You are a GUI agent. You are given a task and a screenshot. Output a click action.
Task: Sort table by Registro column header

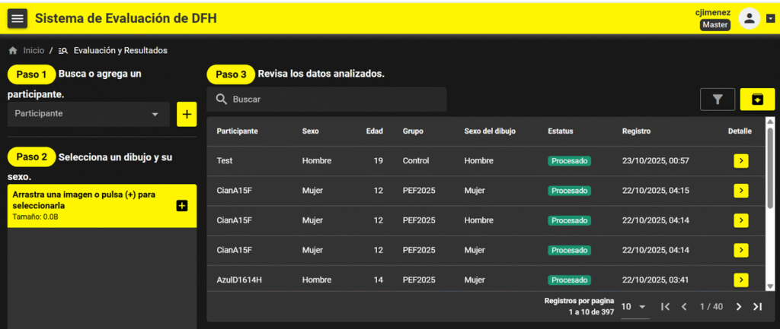coord(636,131)
